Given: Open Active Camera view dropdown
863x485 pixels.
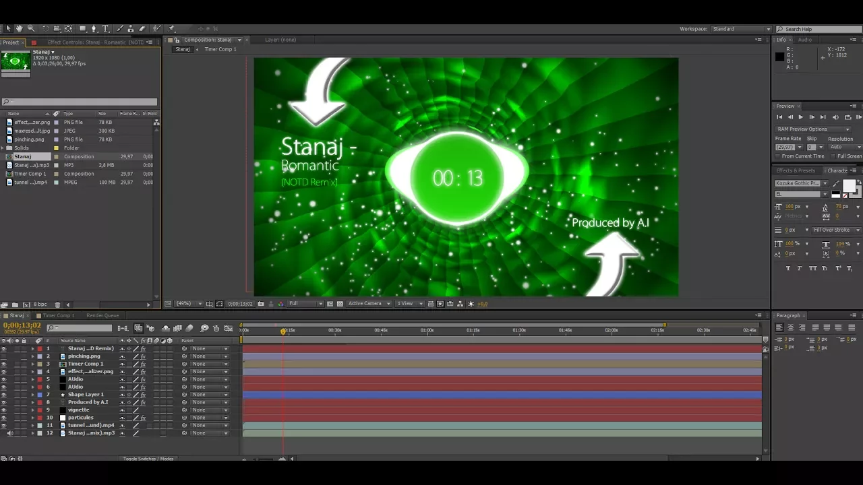Looking at the screenshot, I should [x=367, y=304].
